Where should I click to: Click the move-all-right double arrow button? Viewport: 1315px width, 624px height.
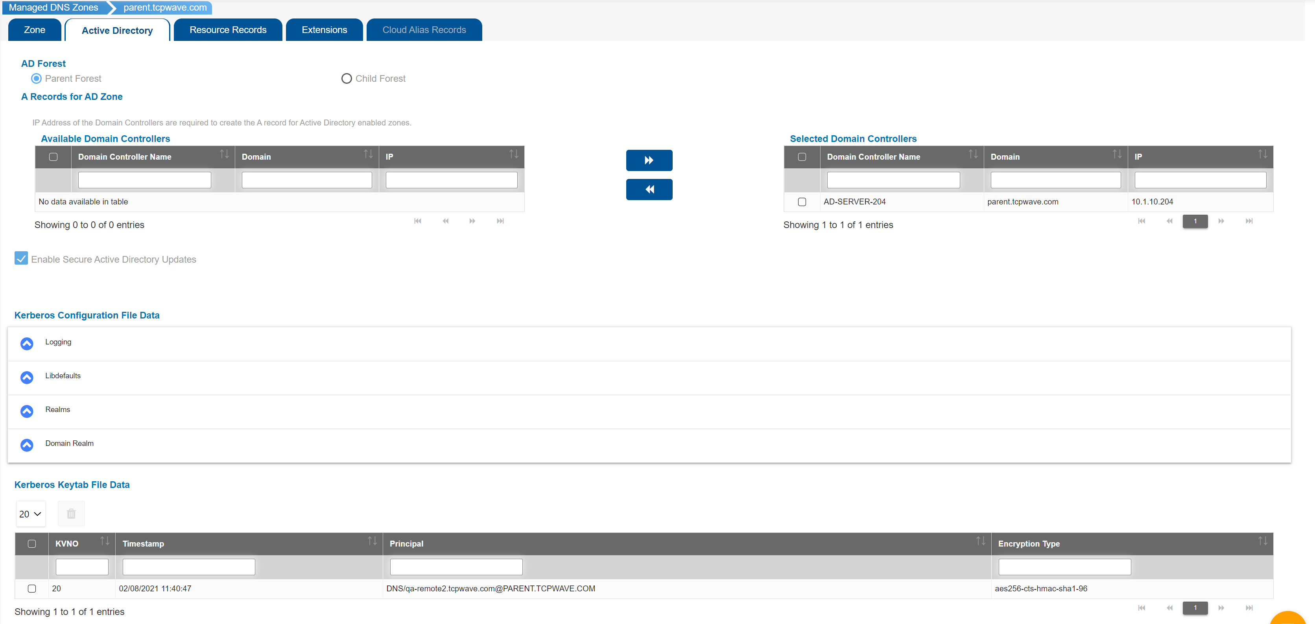point(649,160)
